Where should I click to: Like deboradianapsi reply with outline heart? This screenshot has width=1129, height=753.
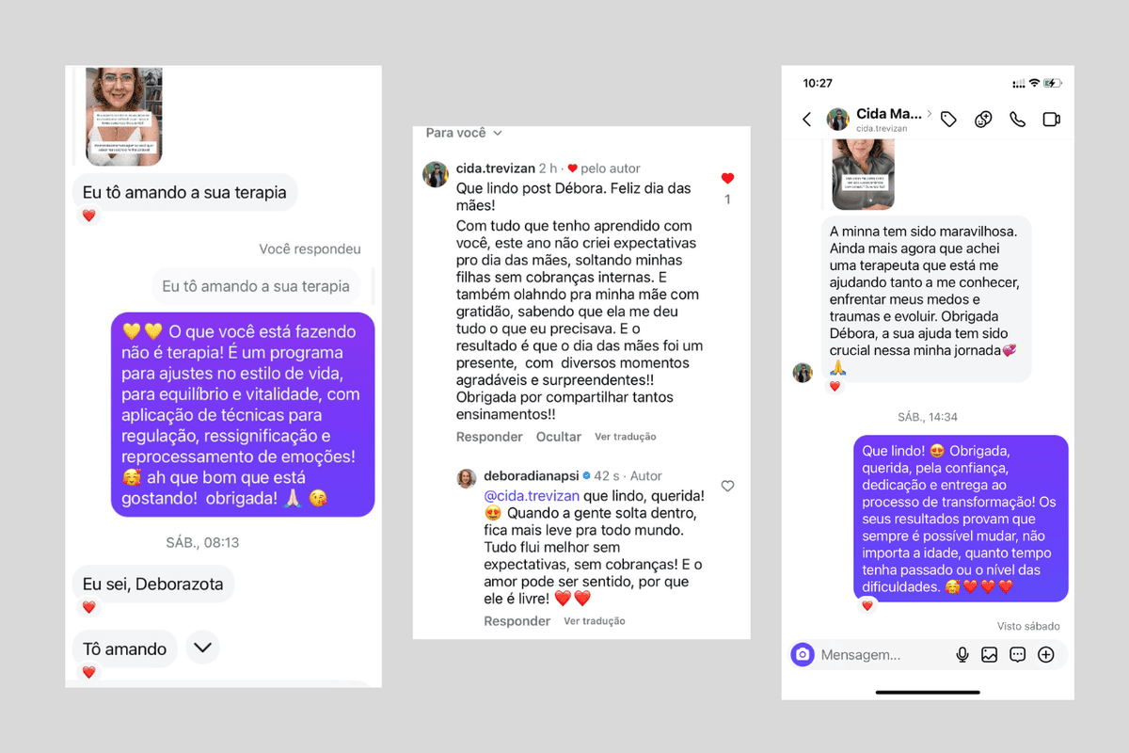(727, 486)
